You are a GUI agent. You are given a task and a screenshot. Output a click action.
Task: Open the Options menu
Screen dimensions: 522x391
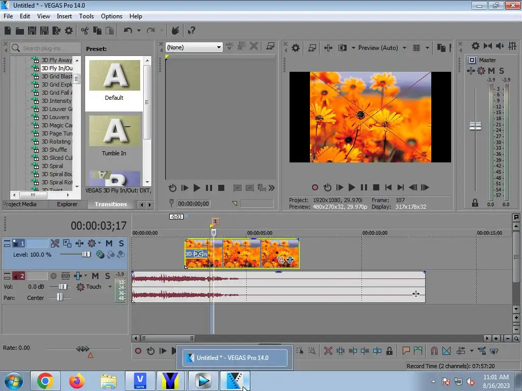112,16
